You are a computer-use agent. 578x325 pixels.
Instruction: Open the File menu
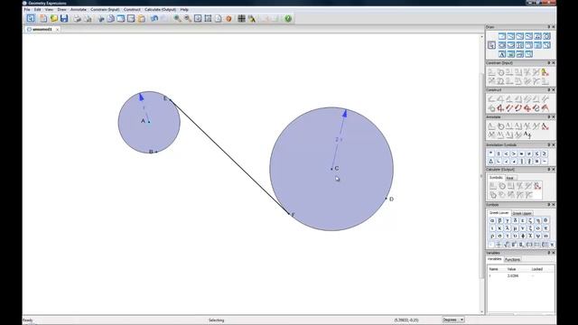coord(27,9)
